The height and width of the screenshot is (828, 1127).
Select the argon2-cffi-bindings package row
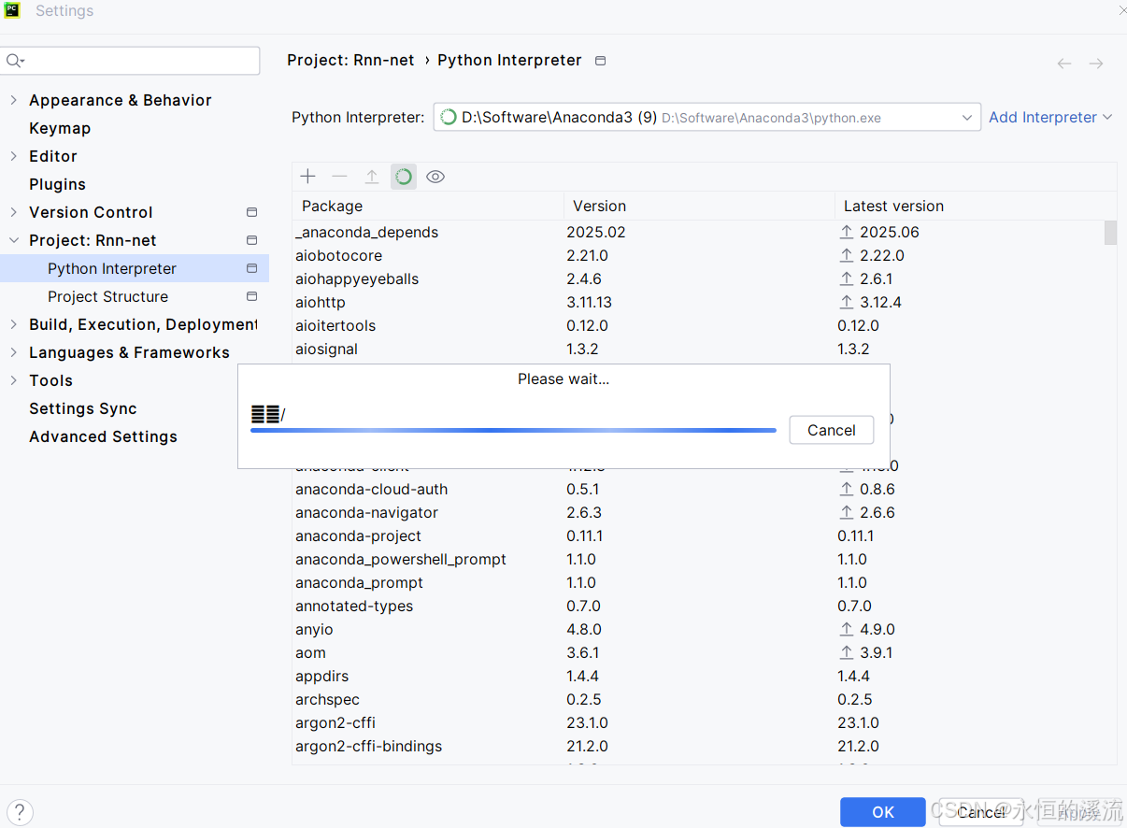698,746
